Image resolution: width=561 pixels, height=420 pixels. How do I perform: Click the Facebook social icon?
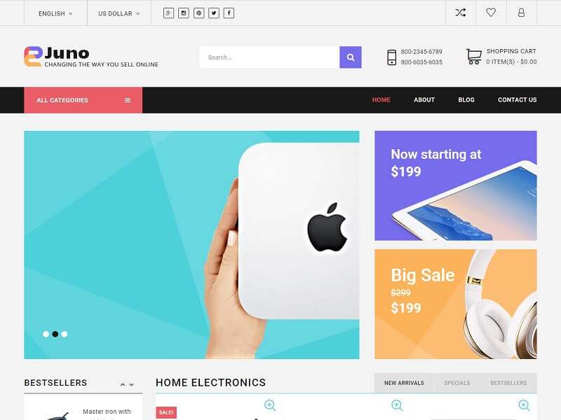point(229,13)
